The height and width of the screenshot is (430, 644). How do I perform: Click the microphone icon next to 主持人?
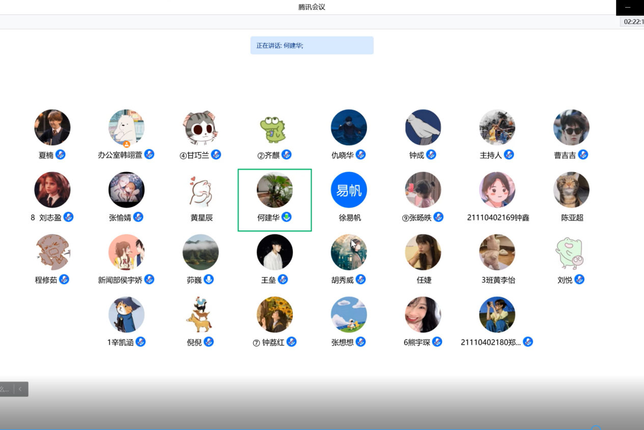pos(509,155)
